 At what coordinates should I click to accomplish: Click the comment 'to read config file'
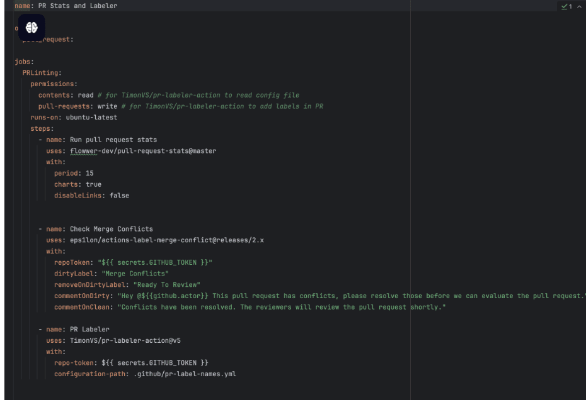[x=261, y=95]
